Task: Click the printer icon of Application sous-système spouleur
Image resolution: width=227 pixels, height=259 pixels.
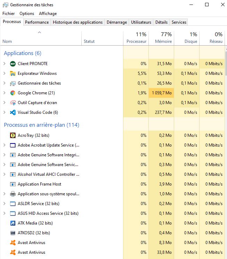Action: [13, 194]
